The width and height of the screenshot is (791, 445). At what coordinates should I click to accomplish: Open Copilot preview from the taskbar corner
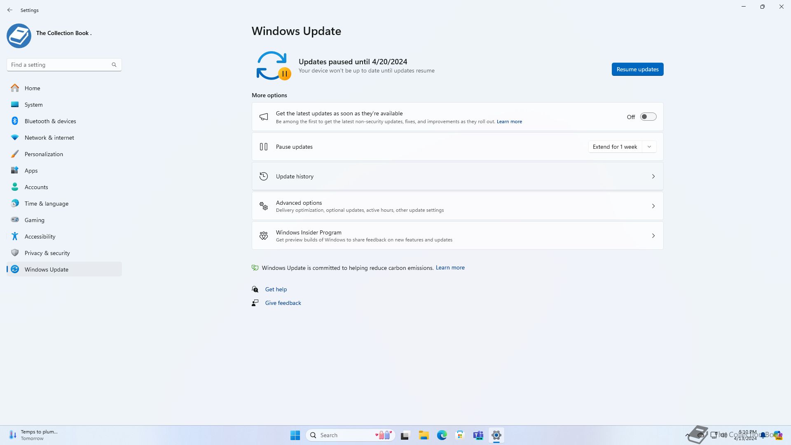tap(777, 435)
